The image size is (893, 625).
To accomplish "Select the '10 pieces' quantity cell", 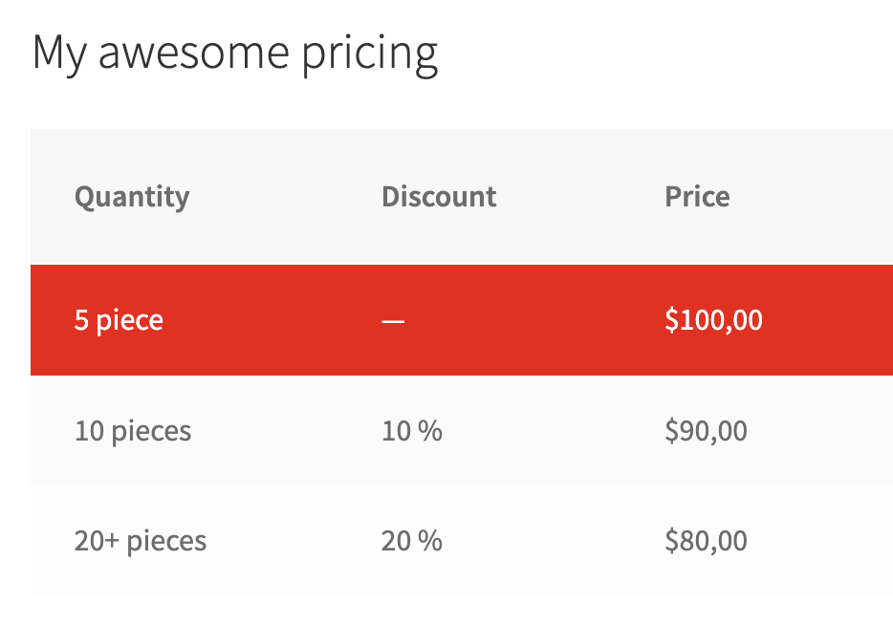I will point(133,431).
